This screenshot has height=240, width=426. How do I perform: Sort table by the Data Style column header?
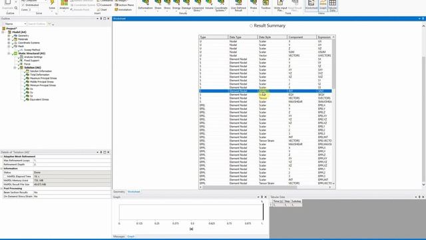point(272,37)
